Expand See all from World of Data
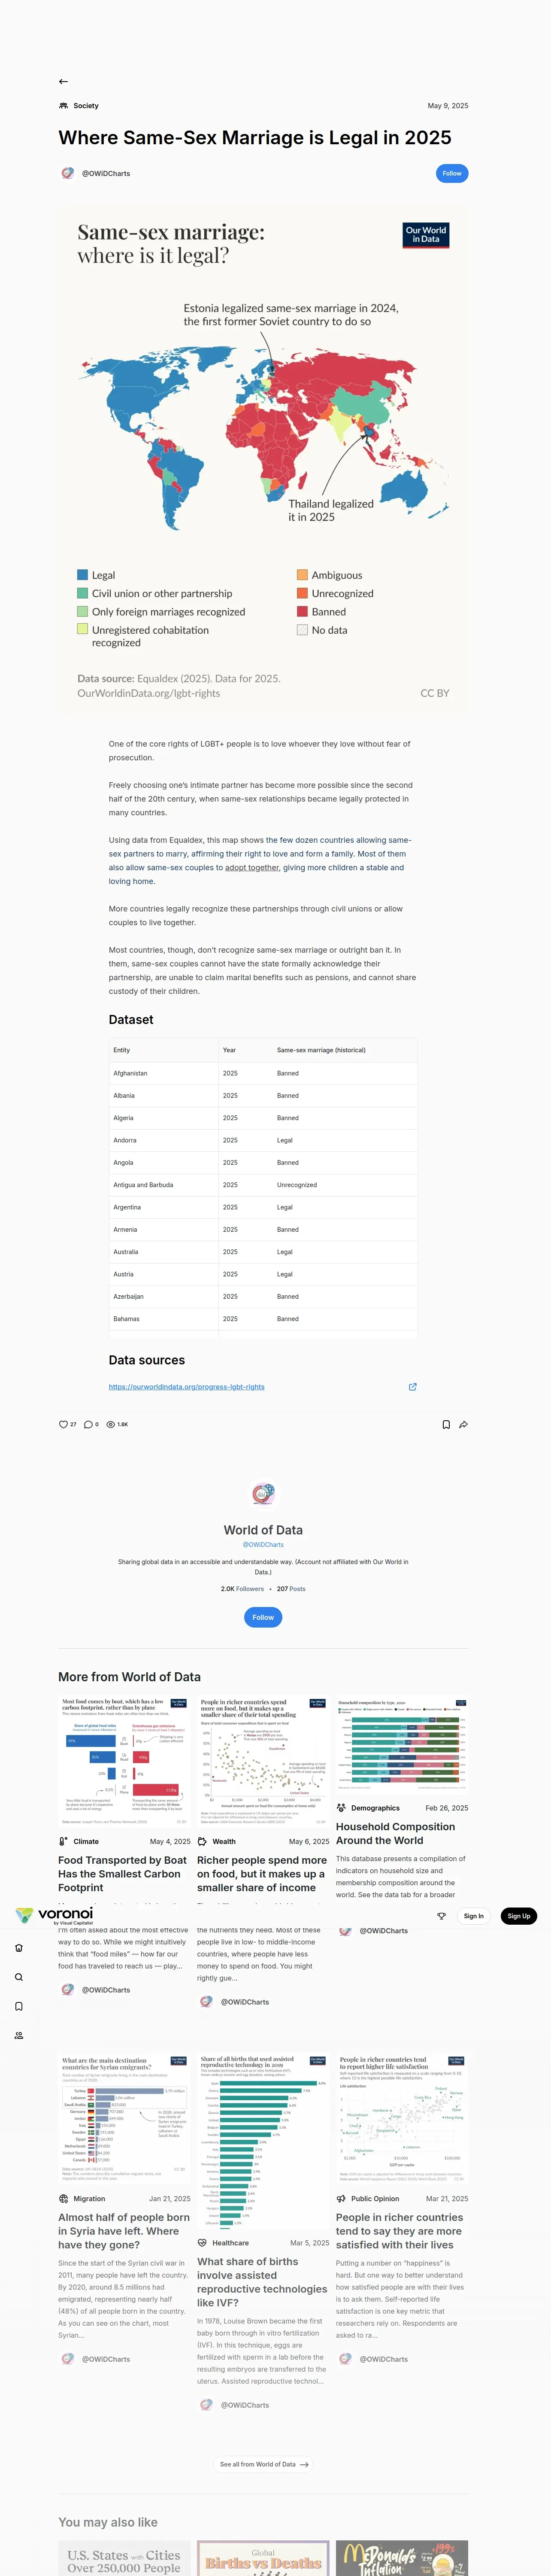 pyautogui.click(x=263, y=2464)
